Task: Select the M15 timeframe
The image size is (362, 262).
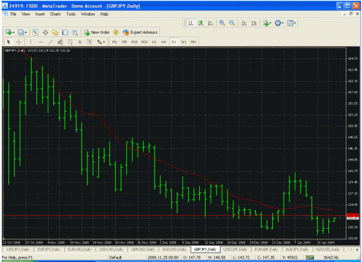Action: pos(134,42)
